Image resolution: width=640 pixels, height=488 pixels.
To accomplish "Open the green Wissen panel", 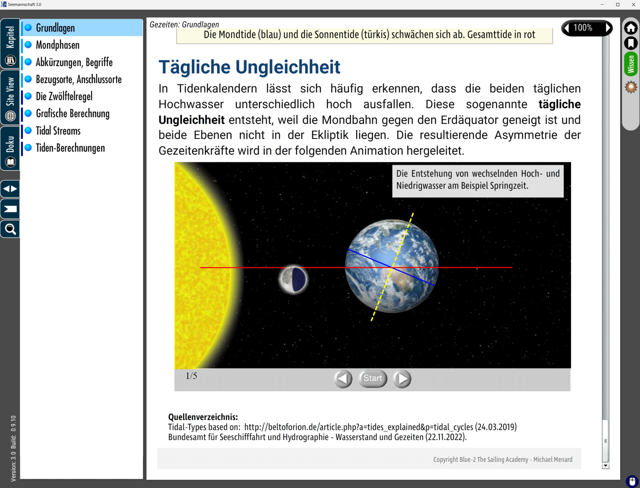I will [x=631, y=64].
